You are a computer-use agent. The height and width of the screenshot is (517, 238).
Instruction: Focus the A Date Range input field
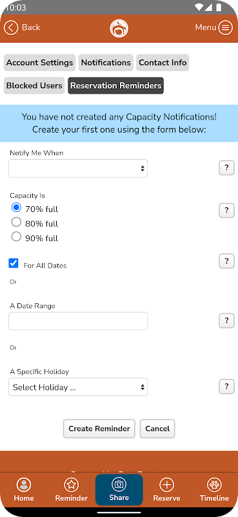click(78, 321)
